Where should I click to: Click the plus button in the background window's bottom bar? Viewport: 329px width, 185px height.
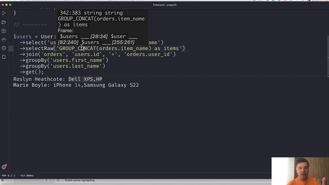[46, 180]
